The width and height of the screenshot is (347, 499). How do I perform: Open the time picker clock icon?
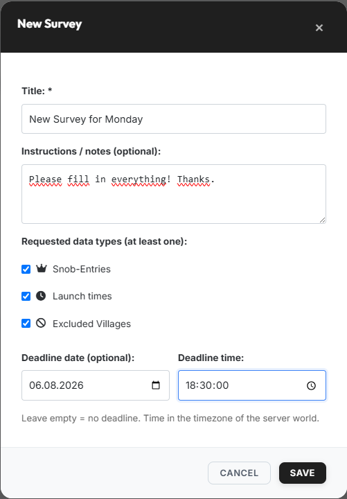[311, 386]
